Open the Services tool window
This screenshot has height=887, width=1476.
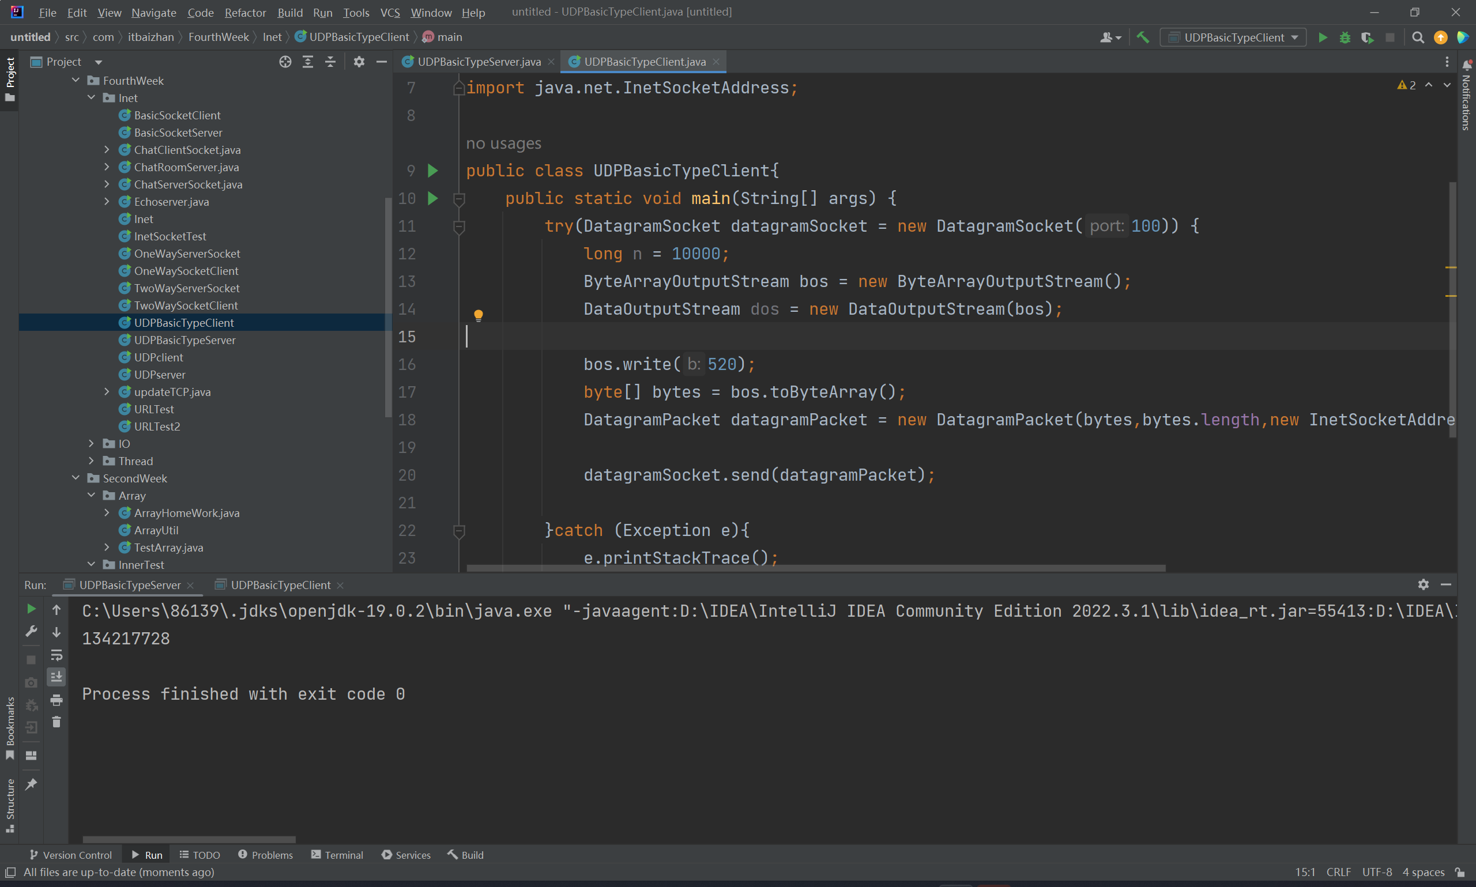pyautogui.click(x=406, y=855)
